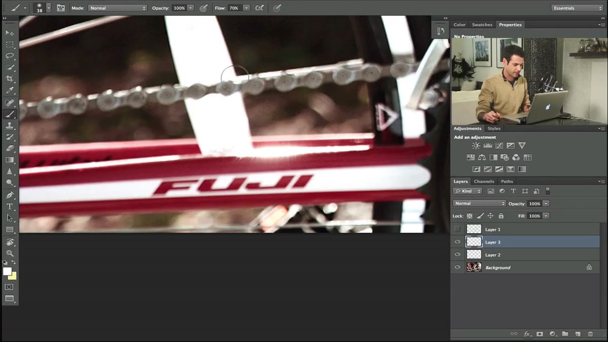Add a Photo Filter adjustment
This screenshot has height=342, width=608.
click(x=505, y=157)
